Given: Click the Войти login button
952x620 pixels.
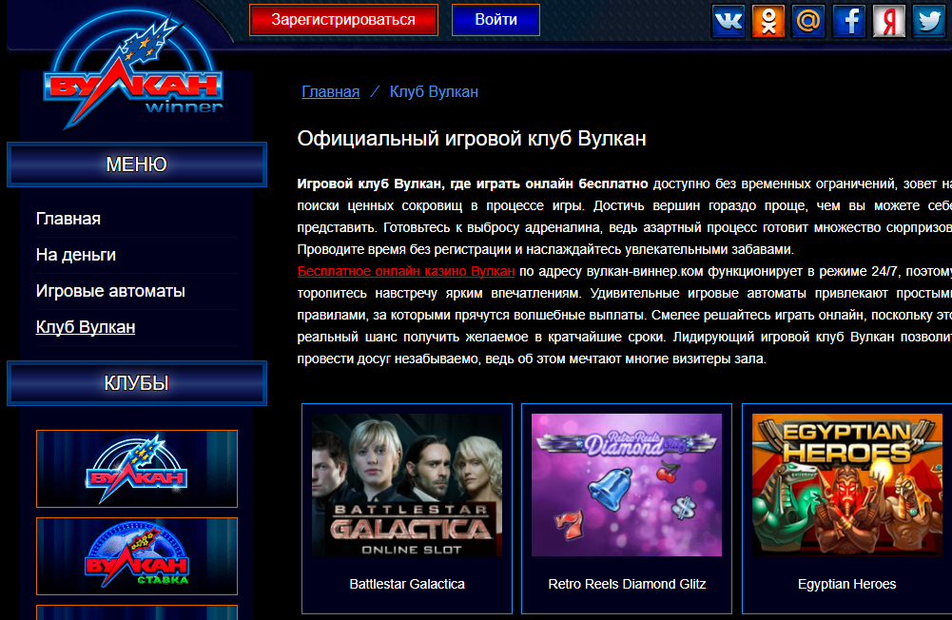Looking at the screenshot, I should pos(496,20).
